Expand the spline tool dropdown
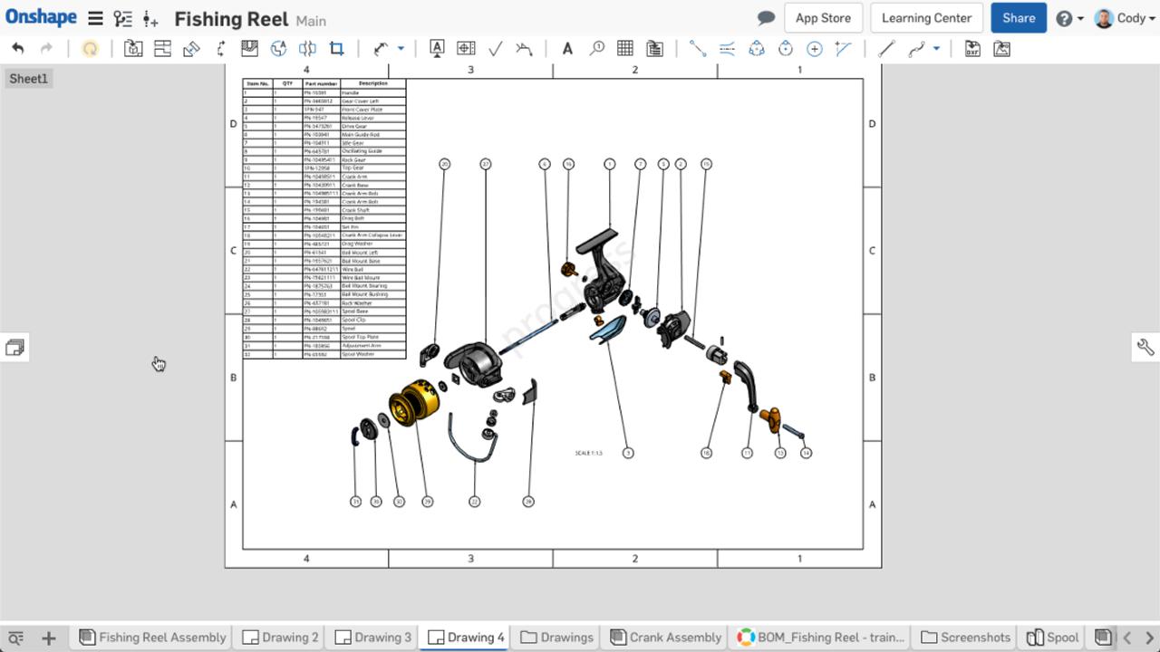1160x652 pixels. click(936, 50)
